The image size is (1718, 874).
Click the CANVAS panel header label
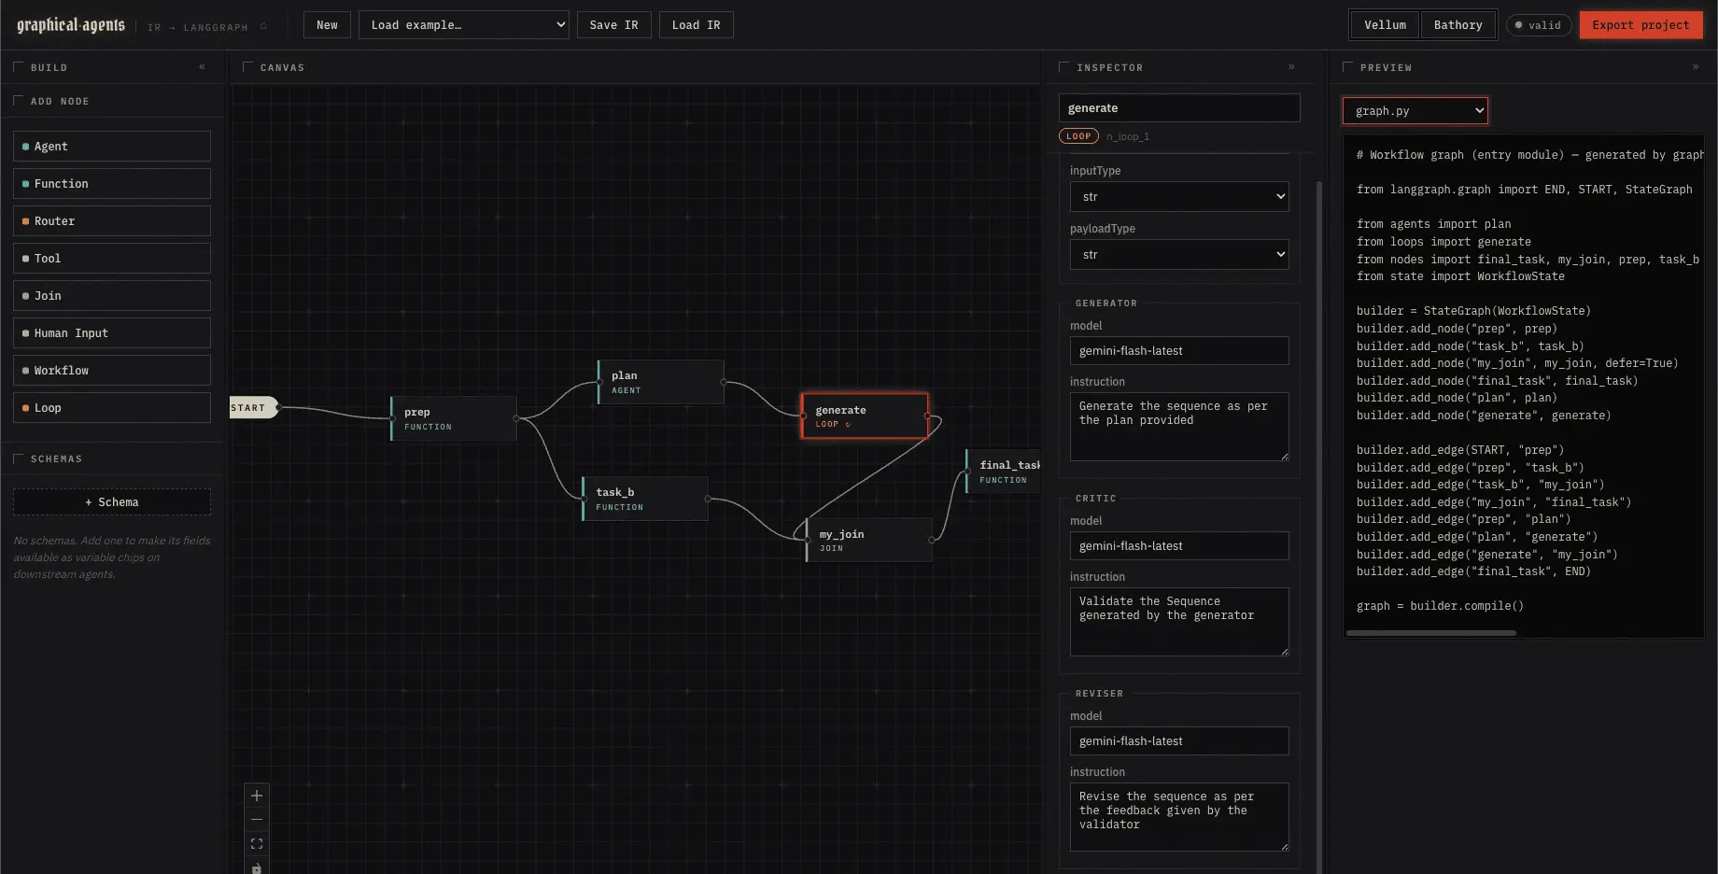click(282, 68)
